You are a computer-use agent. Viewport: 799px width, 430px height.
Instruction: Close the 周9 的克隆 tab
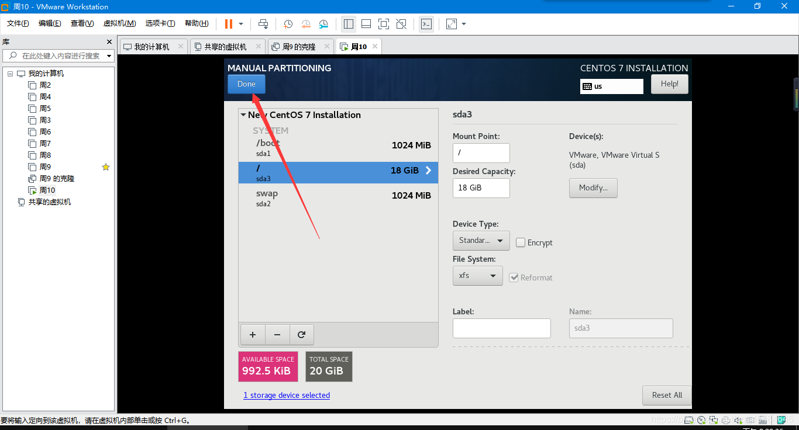point(327,46)
